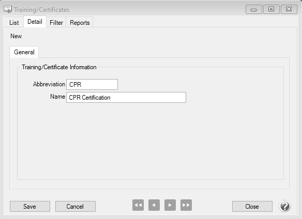The image size is (302, 219).
Task: Open help with the question mark icon
Action: [x=285, y=206]
